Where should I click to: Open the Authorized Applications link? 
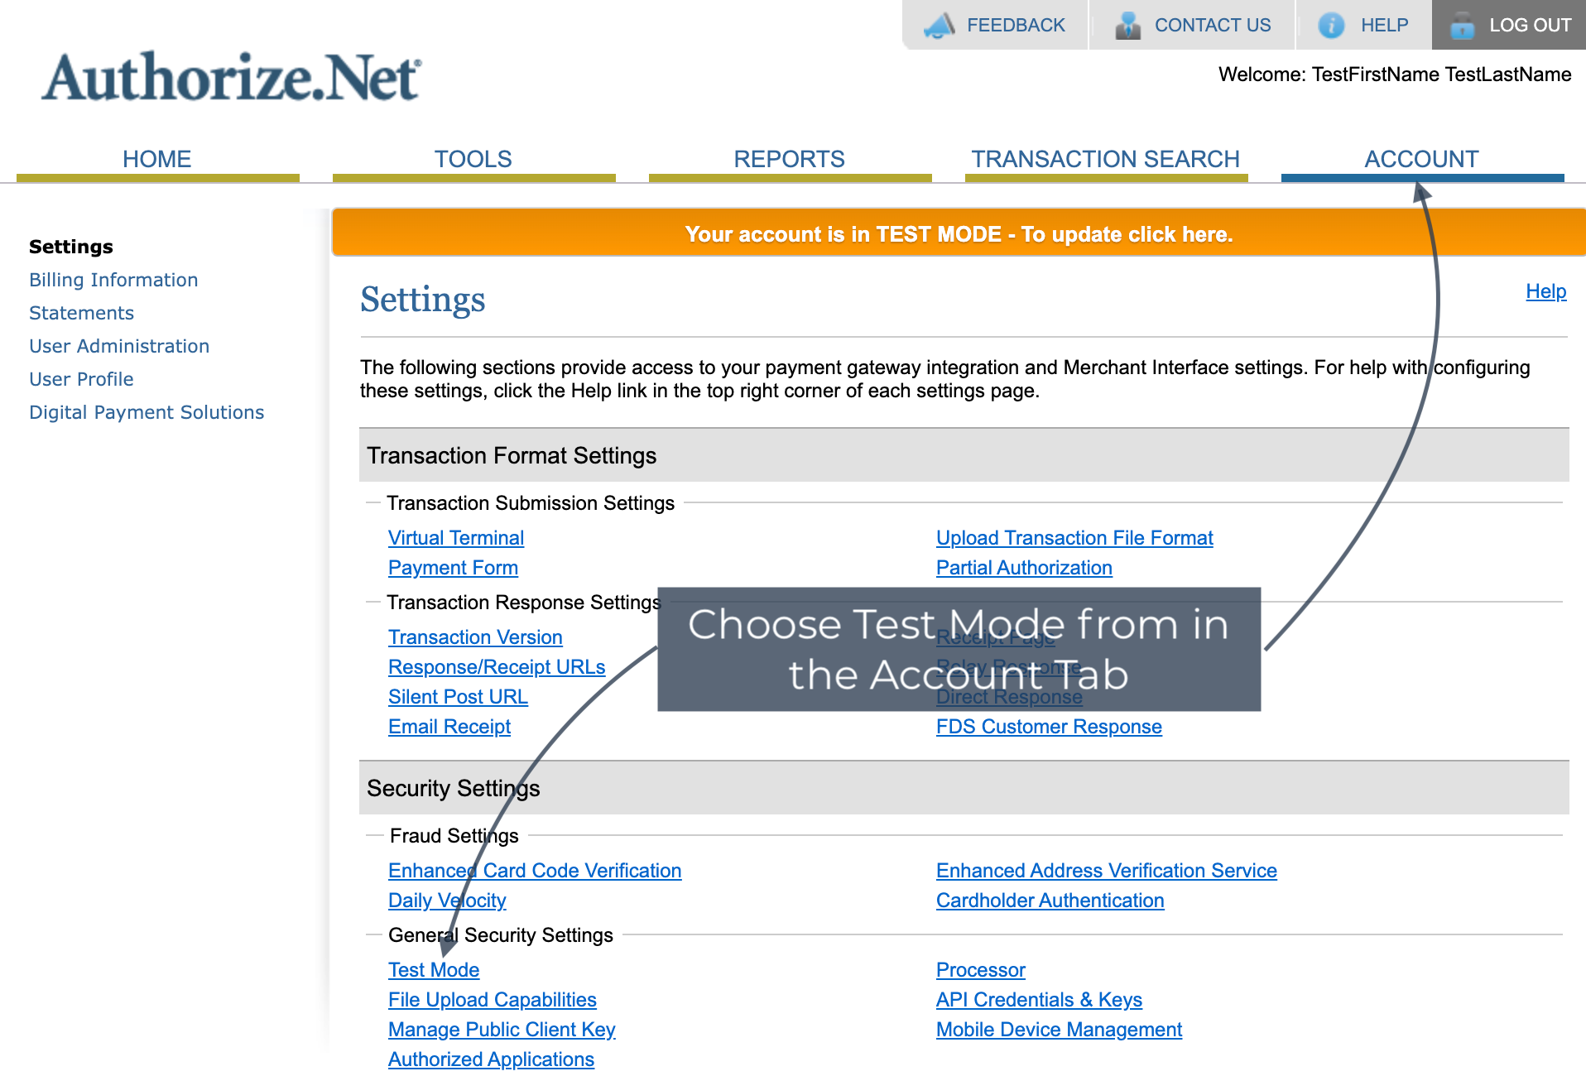click(x=491, y=1059)
